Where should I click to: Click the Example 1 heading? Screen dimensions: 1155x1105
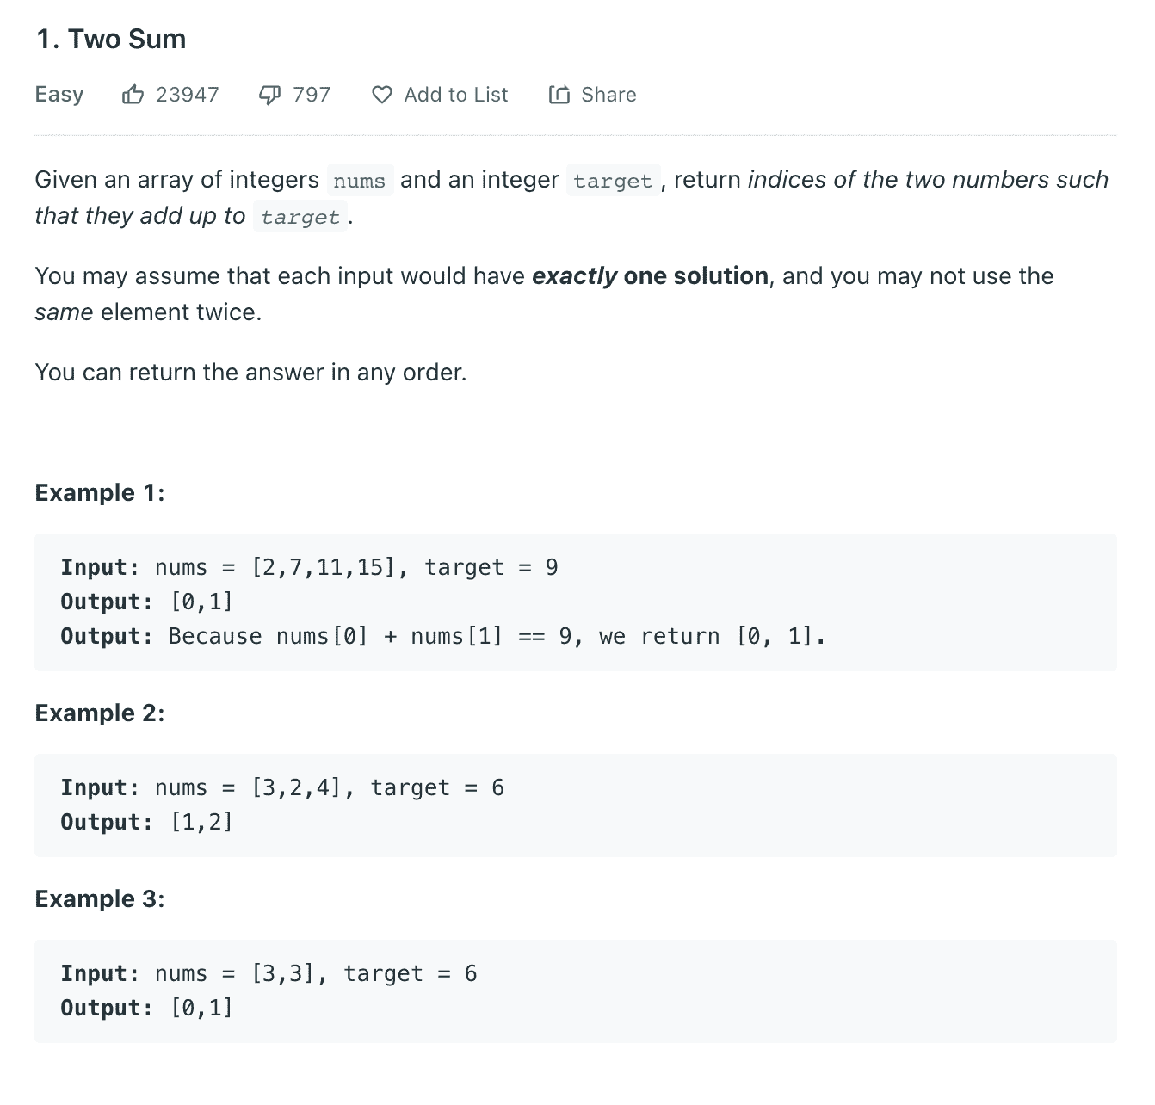coord(100,492)
